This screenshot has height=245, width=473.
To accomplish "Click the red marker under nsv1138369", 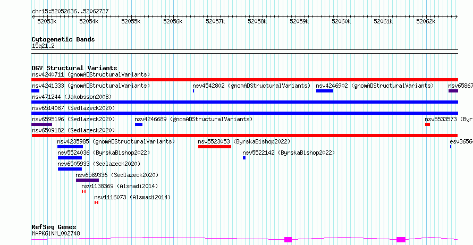I will coord(84,191).
